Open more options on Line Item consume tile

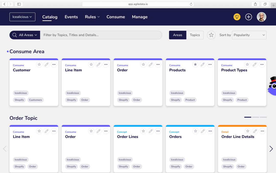pos(106,65)
